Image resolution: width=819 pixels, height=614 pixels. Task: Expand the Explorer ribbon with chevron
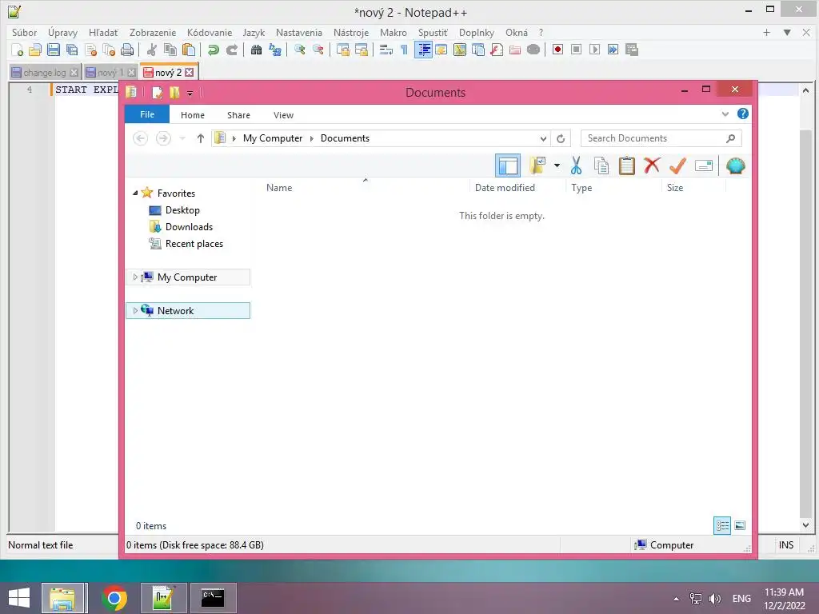[725, 114]
